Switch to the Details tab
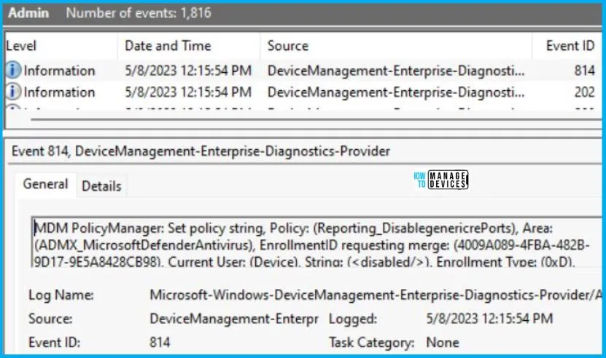Image resolution: width=606 pixels, height=358 pixels. (101, 186)
